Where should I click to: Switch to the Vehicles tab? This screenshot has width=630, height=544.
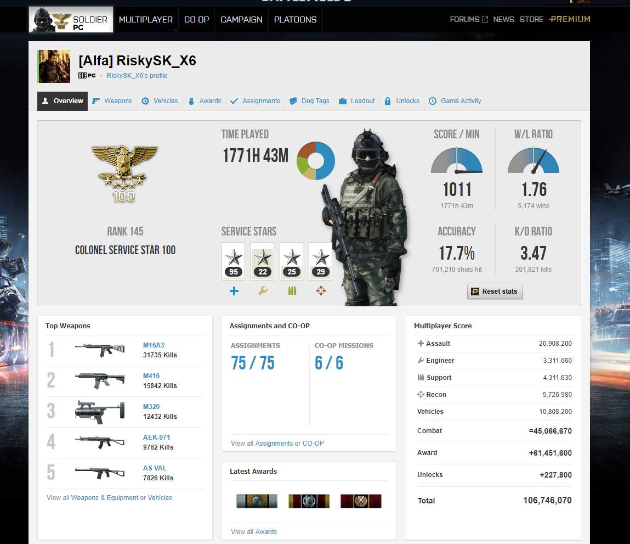coord(160,101)
